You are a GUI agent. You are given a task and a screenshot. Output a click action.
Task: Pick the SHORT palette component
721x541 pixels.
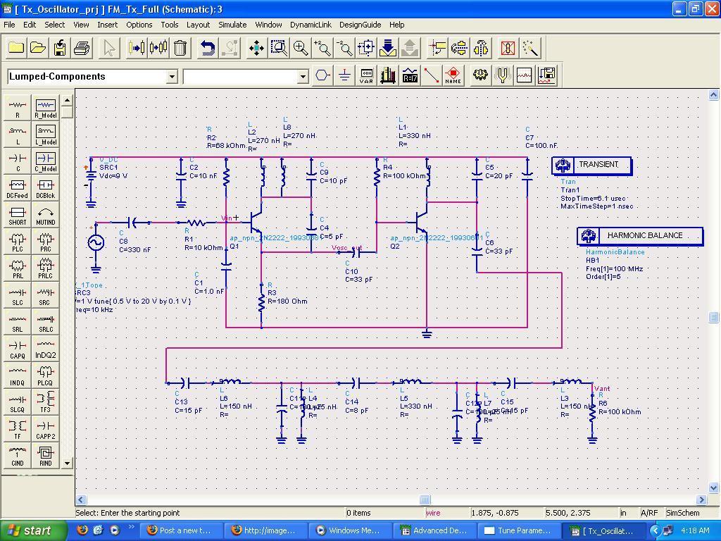[x=18, y=215]
